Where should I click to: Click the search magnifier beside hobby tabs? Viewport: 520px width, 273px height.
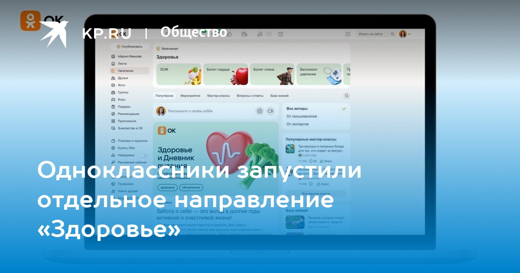[x=347, y=96]
